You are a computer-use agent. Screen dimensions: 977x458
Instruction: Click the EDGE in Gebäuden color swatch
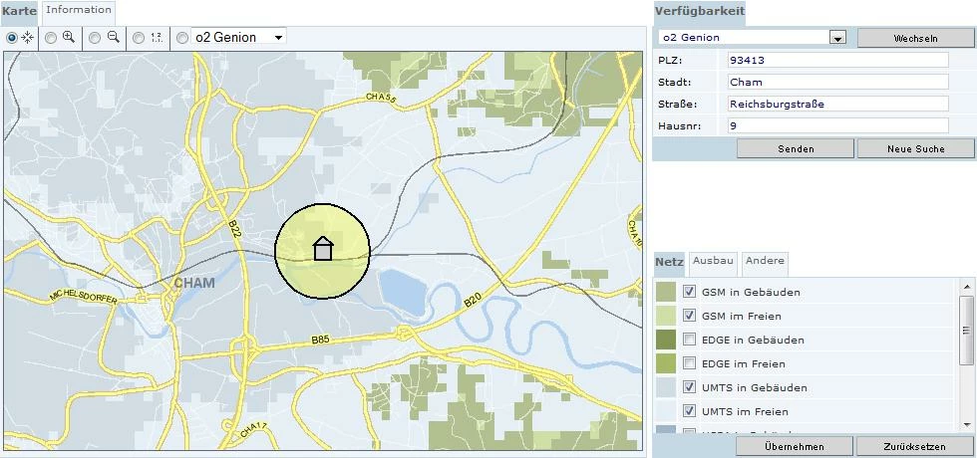coord(666,340)
